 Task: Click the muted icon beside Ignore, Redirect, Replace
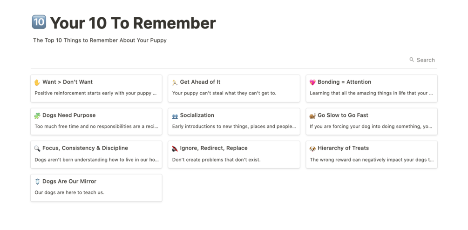pyautogui.click(x=175, y=149)
